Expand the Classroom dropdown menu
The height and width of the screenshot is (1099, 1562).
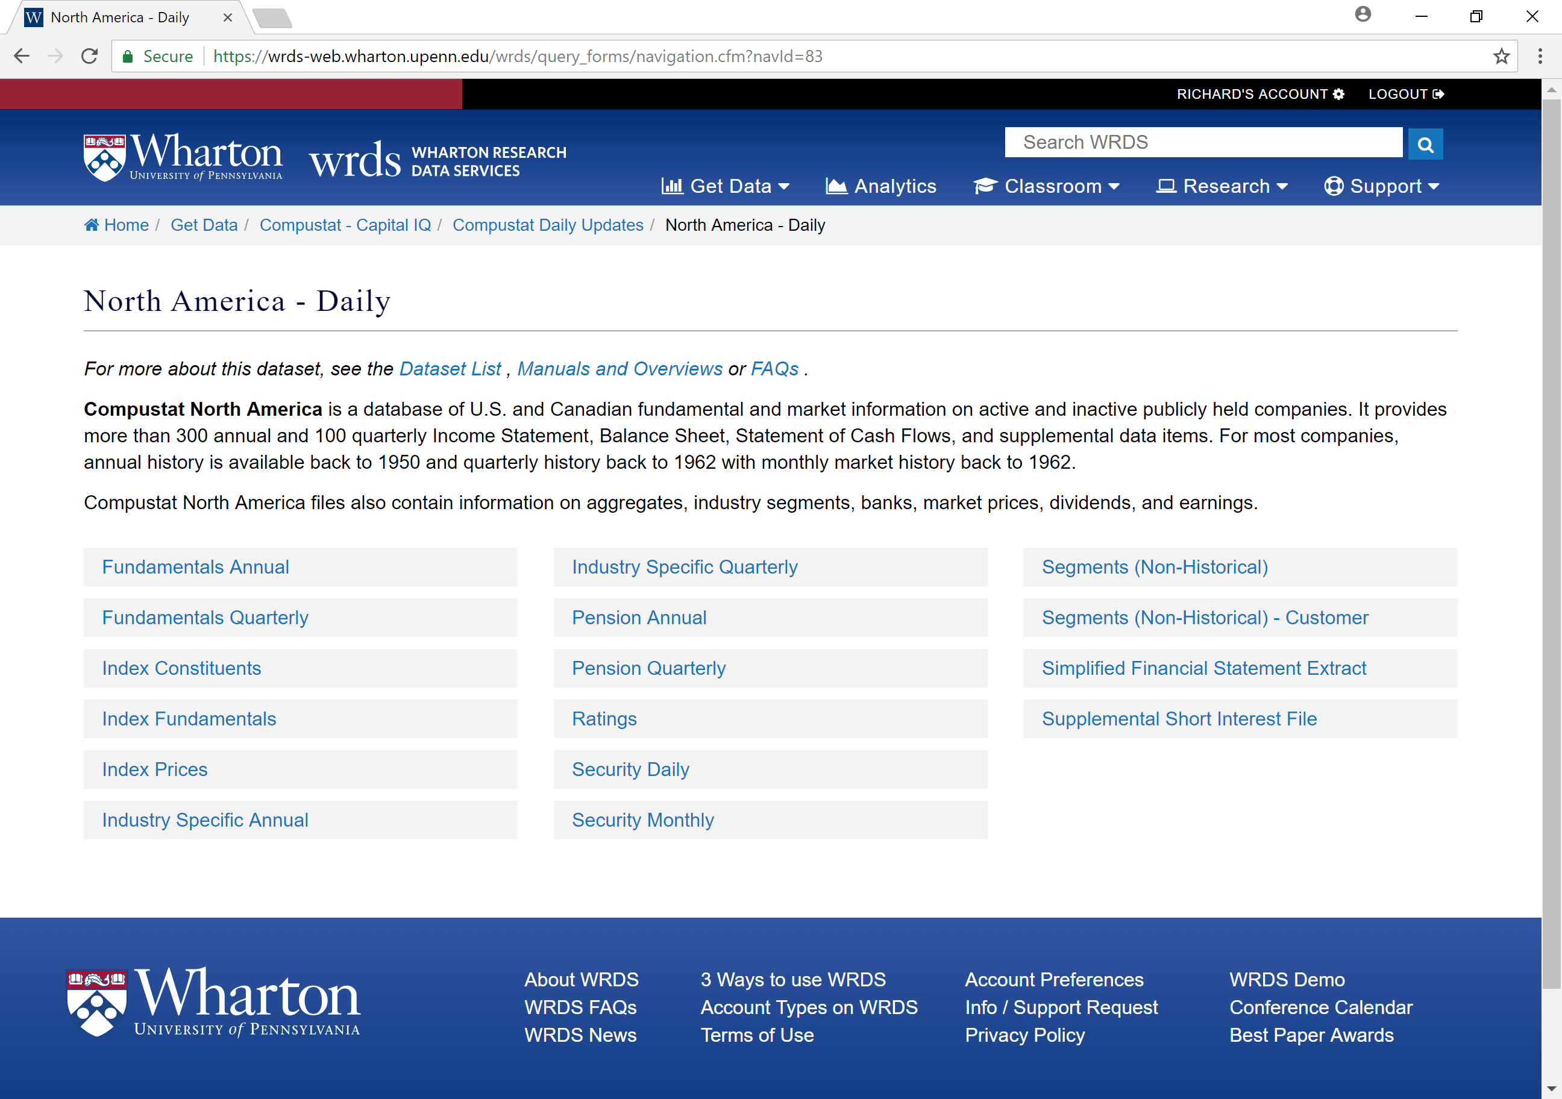[x=1046, y=186]
